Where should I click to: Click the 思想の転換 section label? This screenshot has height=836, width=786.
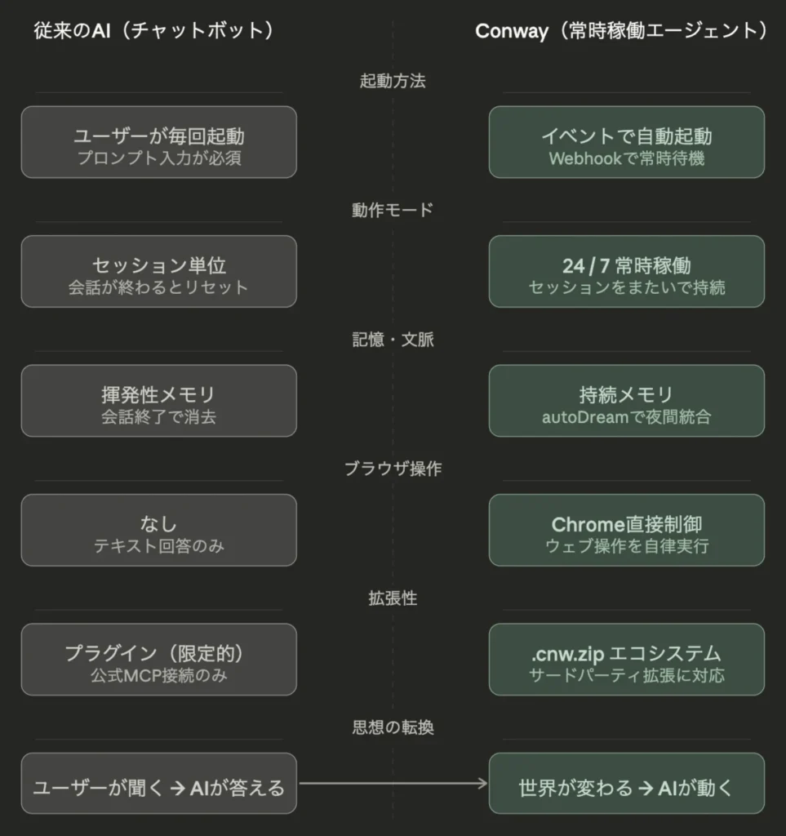(x=393, y=727)
